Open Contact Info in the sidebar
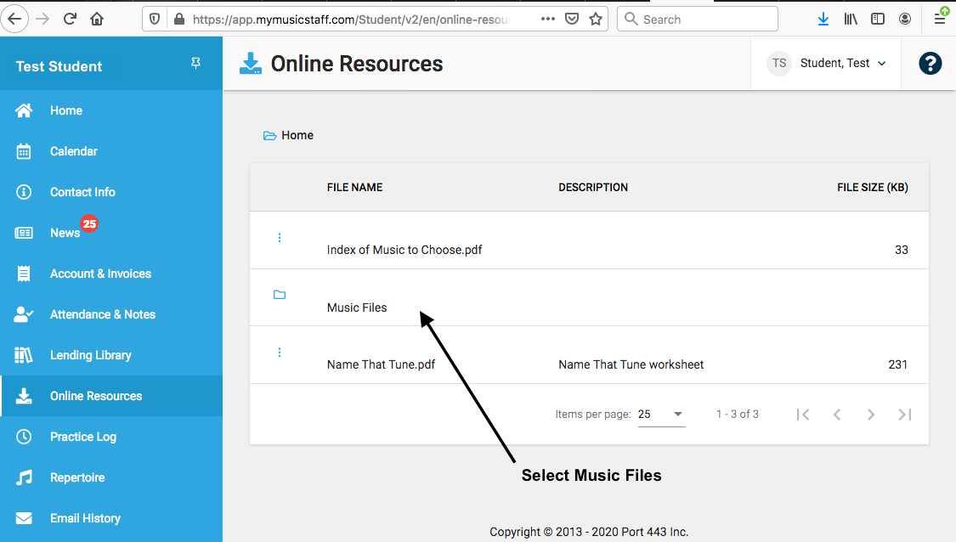 tap(111, 192)
